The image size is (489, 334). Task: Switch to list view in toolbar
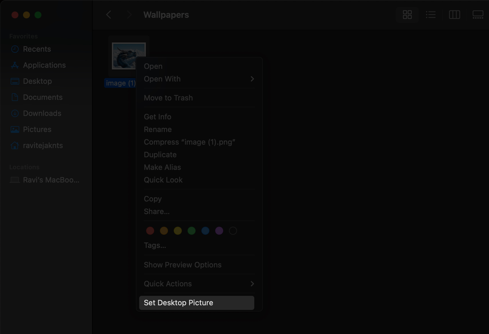431,15
